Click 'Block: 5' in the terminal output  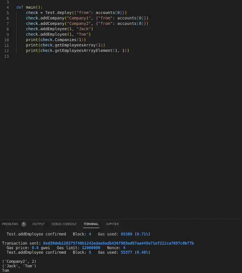click(82, 253)
